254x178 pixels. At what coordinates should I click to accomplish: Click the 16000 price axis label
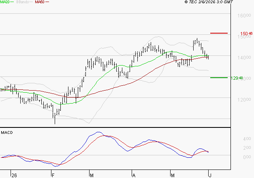[244, 16]
